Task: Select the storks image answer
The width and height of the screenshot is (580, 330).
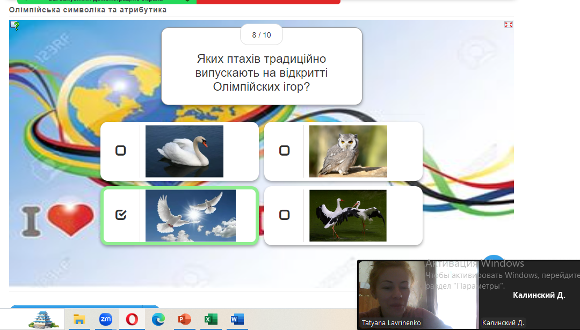Action: click(x=347, y=216)
